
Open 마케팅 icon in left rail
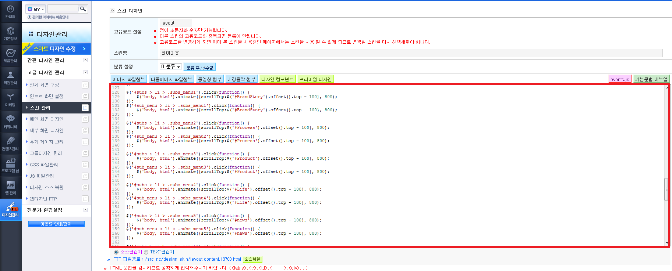point(10,100)
